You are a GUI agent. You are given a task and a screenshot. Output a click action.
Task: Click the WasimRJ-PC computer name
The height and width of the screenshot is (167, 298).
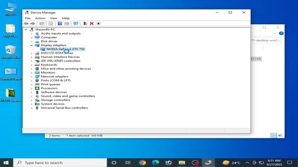[x=45, y=30]
